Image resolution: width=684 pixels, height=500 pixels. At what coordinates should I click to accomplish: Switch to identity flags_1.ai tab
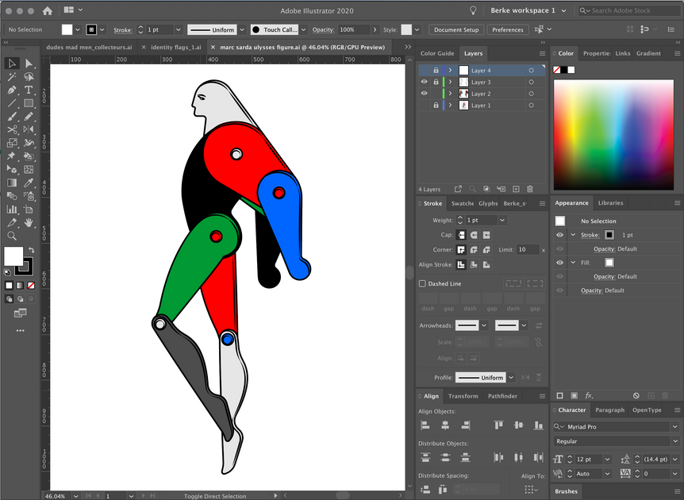(176, 47)
